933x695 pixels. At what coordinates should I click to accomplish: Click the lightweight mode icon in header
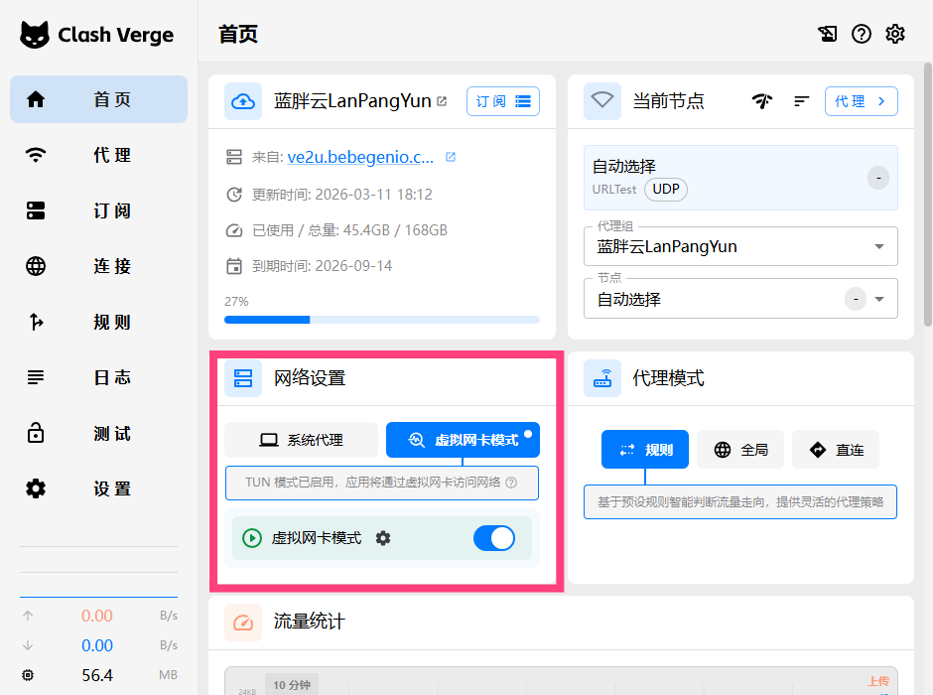[828, 34]
